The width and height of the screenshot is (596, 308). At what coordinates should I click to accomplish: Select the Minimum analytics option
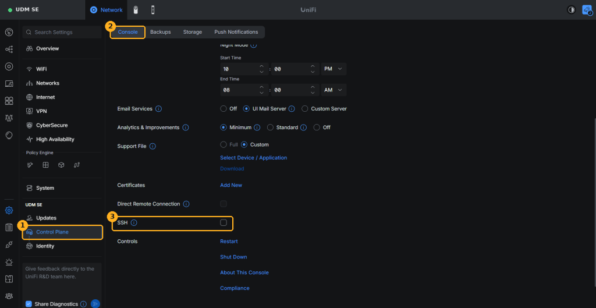coord(223,128)
